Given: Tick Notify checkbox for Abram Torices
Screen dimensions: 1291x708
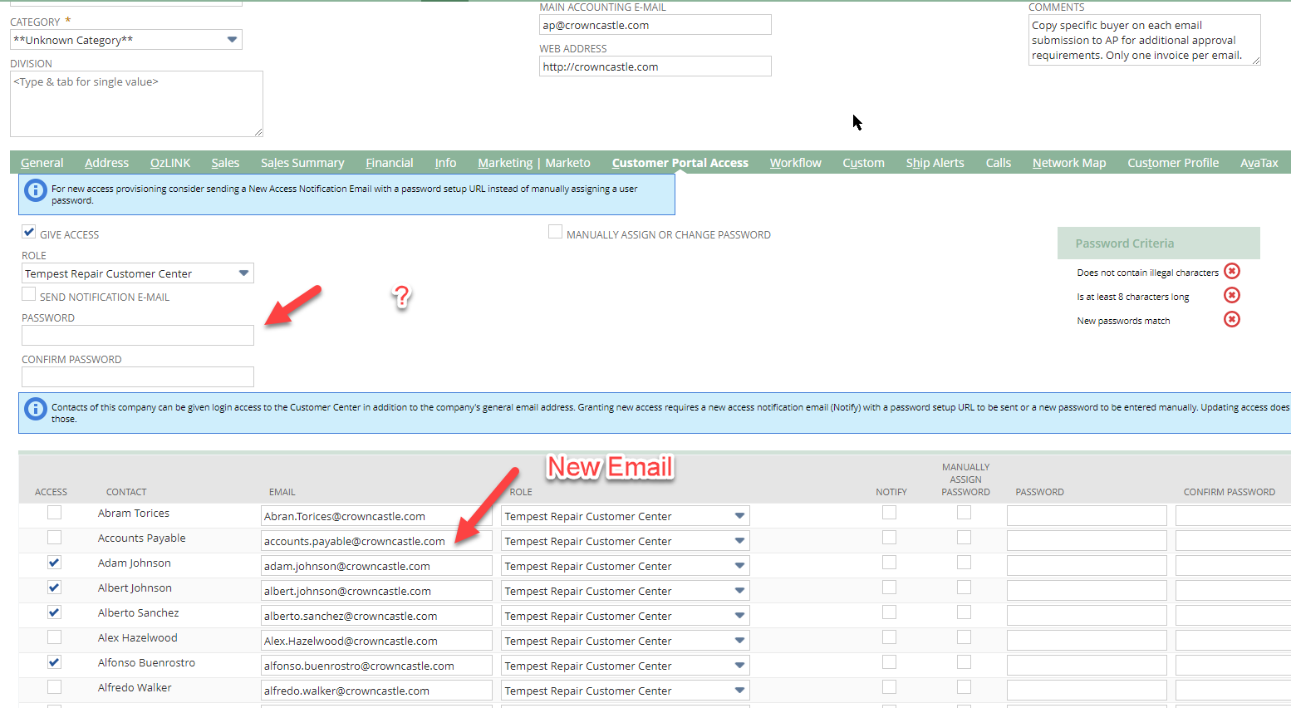Looking at the screenshot, I should pos(890,513).
